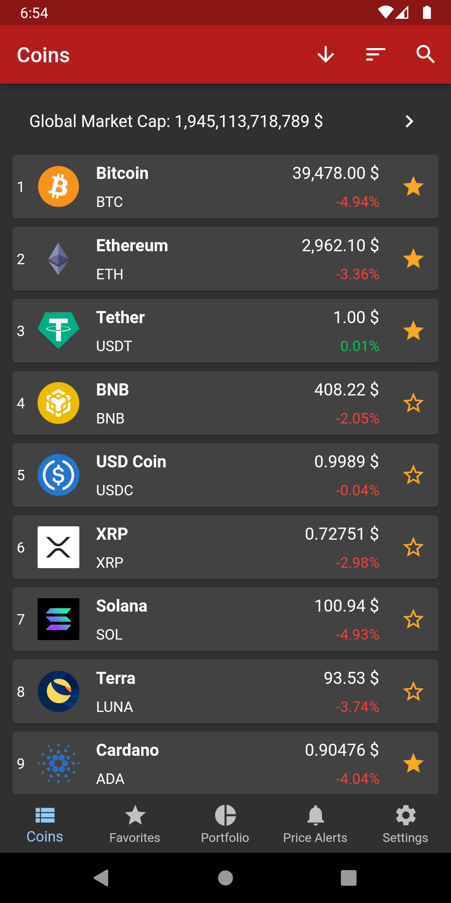
Task: Tap the down arrow in toolbar
Action: pos(325,54)
